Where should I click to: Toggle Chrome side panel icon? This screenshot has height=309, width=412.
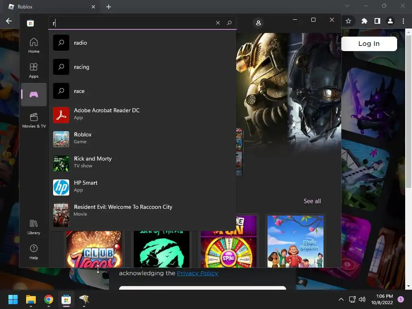click(x=377, y=21)
